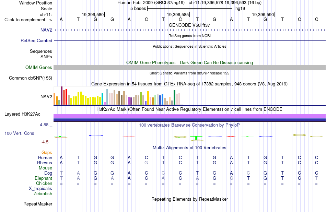Open the RefSeq Curated track label
The height and width of the screenshot is (212, 326).
36,40
